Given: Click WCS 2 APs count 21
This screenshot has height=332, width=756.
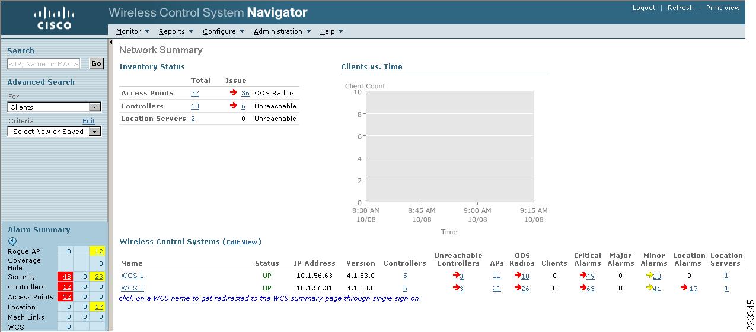Looking at the screenshot, I should (x=497, y=289).
